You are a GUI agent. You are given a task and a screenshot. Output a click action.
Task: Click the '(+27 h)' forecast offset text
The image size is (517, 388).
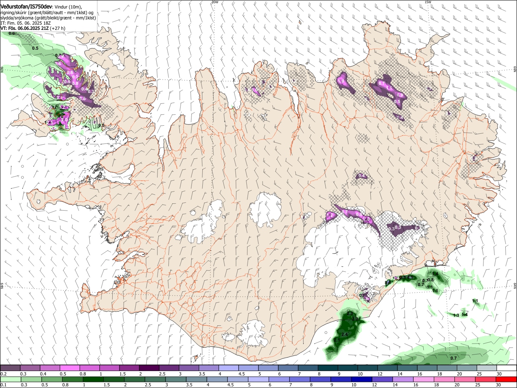58,28
